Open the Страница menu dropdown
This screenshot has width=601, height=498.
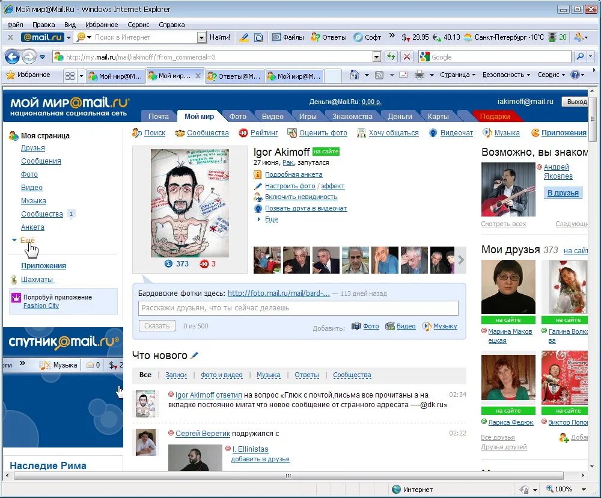[457, 75]
